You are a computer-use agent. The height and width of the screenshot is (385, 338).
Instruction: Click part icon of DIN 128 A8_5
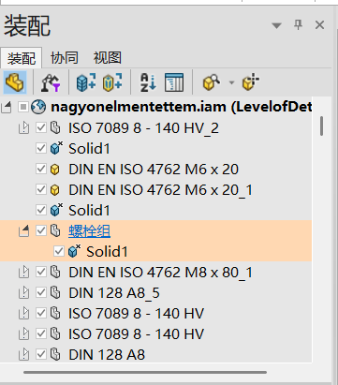click(x=55, y=292)
